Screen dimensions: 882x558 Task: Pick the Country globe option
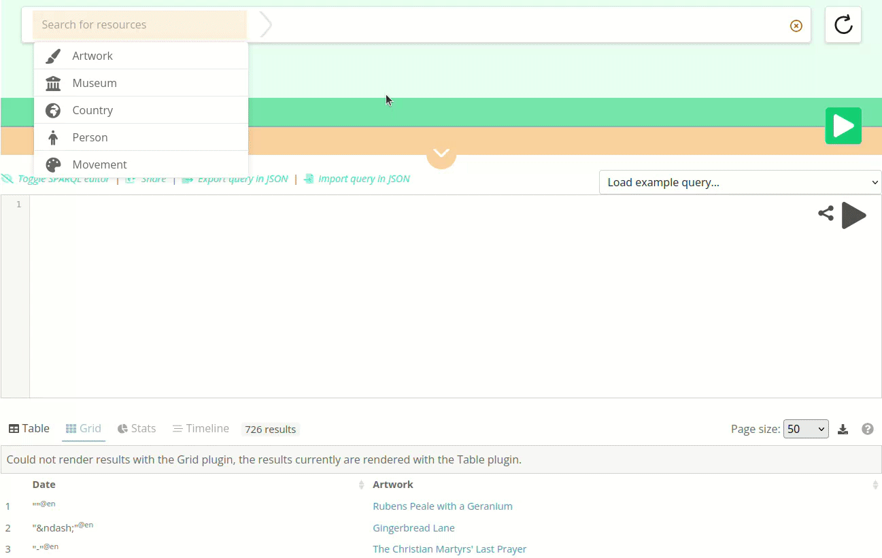click(92, 110)
